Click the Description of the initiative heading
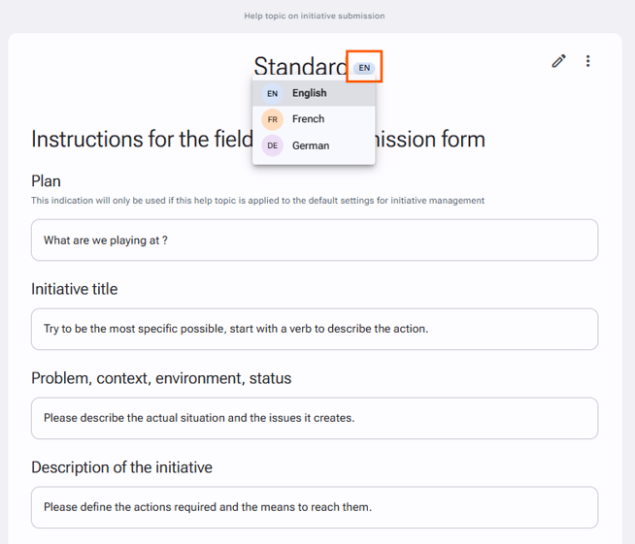 tap(122, 467)
